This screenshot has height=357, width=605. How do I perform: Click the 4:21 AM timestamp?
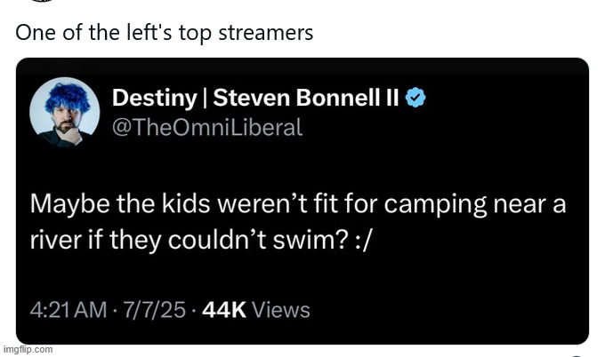[x=66, y=310]
